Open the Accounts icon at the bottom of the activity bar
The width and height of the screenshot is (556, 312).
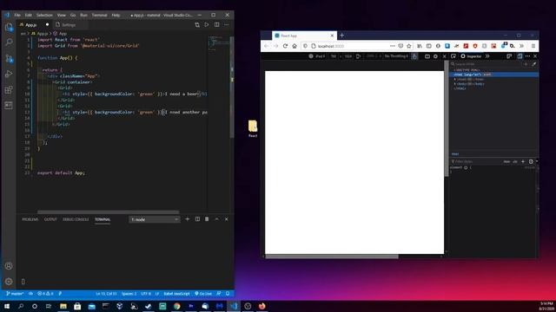[9, 266]
